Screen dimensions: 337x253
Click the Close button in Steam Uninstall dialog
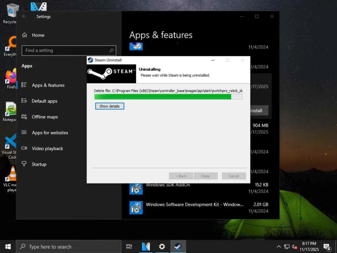coord(205,176)
